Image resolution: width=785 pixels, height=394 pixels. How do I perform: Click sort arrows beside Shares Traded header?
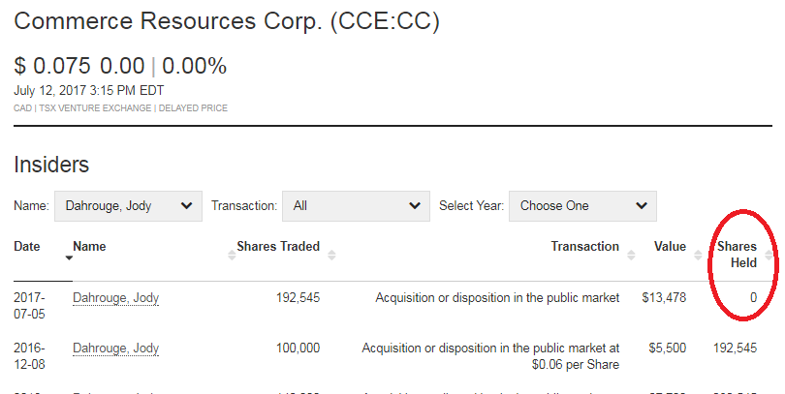(331, 255)
